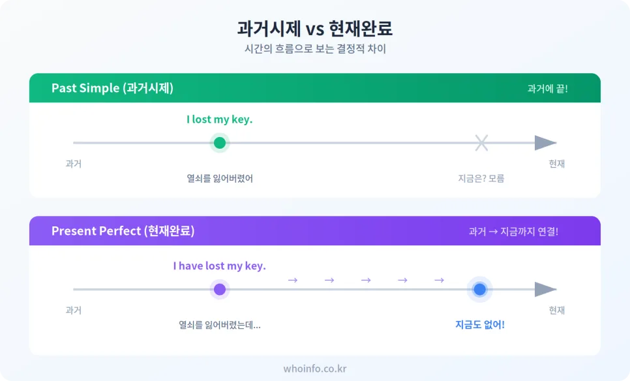Click the '열쇠를 잃어버렸는데...' caption
The image size is (630, 381).
pyautogui.click(x=220, y=325)
